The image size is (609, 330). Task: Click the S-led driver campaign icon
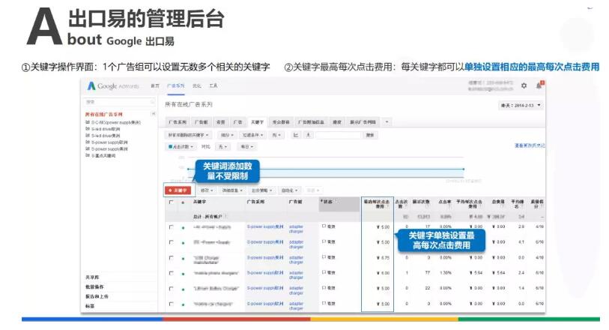click(x=88, y=130)
